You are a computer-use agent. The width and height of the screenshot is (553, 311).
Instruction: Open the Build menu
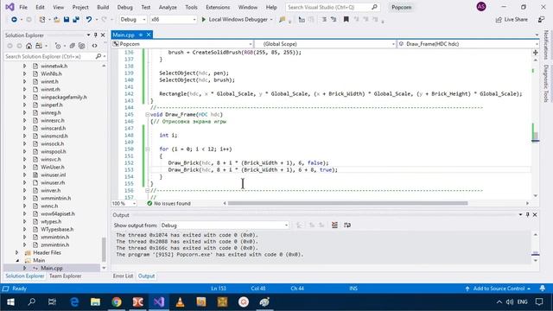click(103, 7)
